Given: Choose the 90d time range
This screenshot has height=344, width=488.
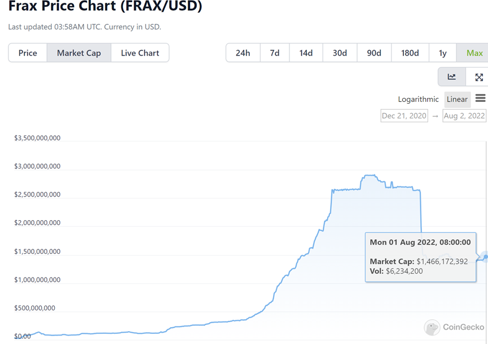Looking at the screenshot, I should [374, 53].
